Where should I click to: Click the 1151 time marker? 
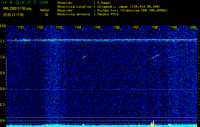pos(21,27)
